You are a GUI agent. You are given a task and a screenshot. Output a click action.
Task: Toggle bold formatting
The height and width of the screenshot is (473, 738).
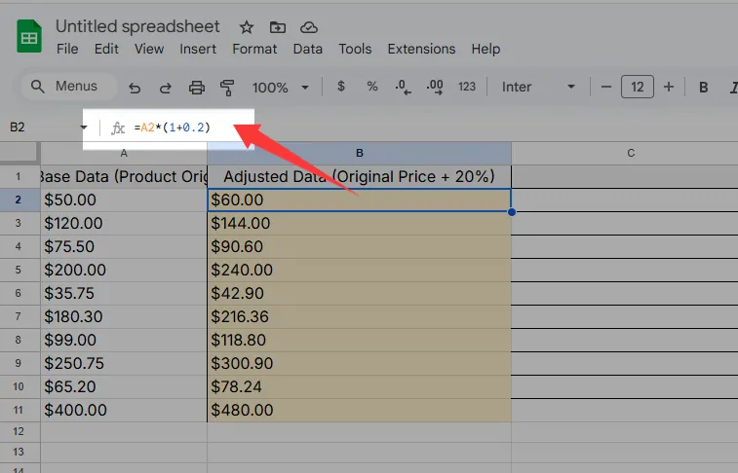pyautogui.click(x=703, y=87)
